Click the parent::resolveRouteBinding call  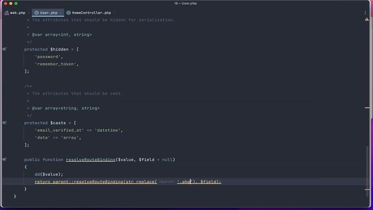[x=88, y=181]
